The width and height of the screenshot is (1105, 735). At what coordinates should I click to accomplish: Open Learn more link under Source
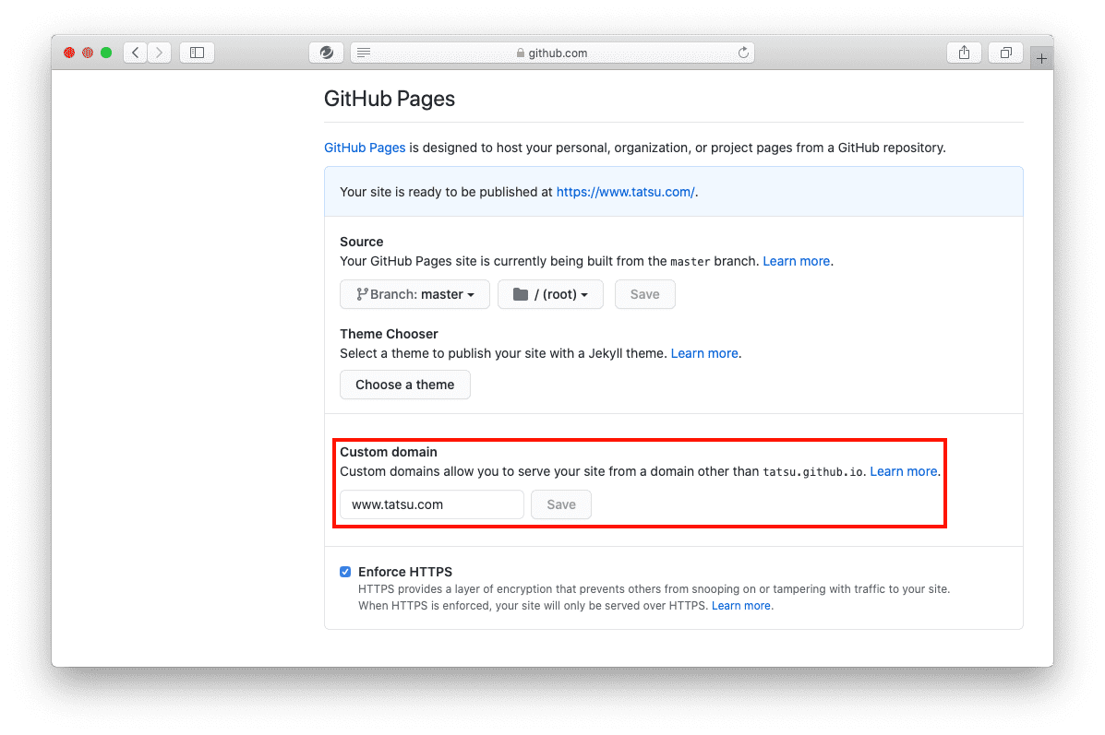[x=797, y=261]
